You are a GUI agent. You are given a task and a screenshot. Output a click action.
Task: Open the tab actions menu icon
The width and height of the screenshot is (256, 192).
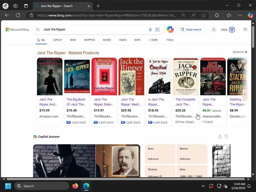(26, 6)
